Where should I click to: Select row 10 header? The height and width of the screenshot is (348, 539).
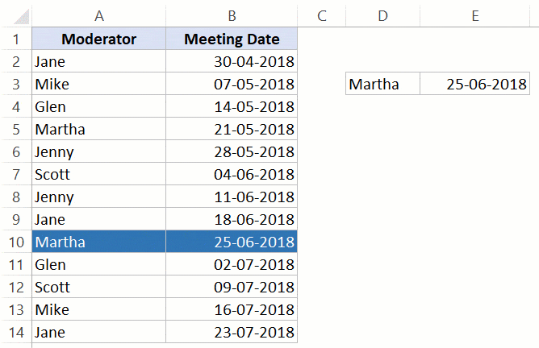pos(16,242)
